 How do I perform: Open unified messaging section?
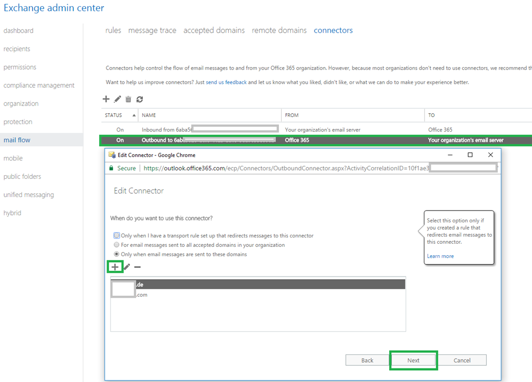click(x=29, y=194)
